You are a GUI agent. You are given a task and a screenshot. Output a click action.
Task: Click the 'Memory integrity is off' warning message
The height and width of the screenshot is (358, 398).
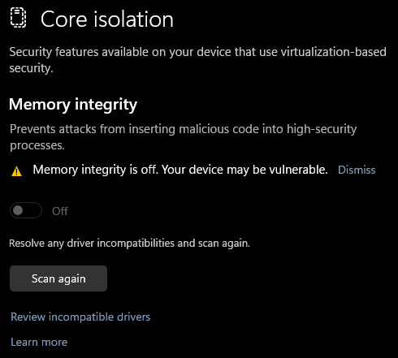pos(180,170)
